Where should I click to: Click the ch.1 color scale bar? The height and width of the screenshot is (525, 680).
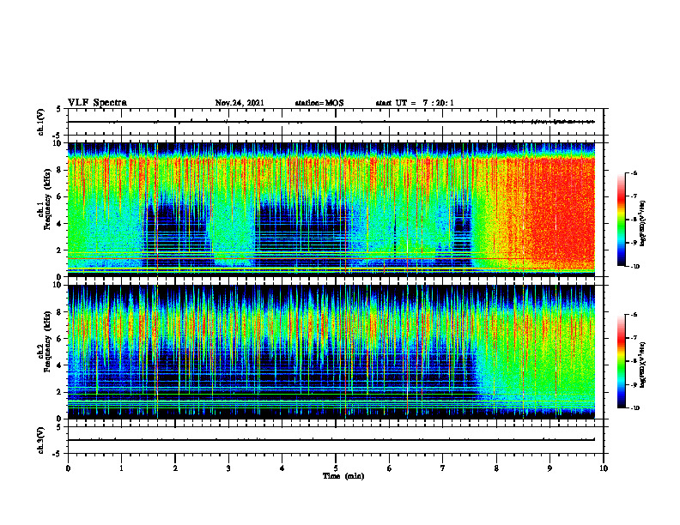click(622, 220)
